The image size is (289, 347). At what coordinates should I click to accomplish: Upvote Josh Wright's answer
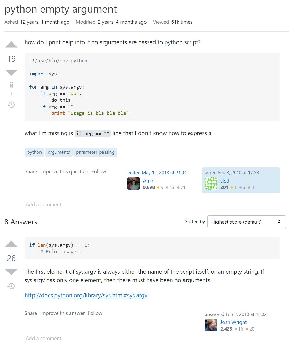[x=11, y=244]
